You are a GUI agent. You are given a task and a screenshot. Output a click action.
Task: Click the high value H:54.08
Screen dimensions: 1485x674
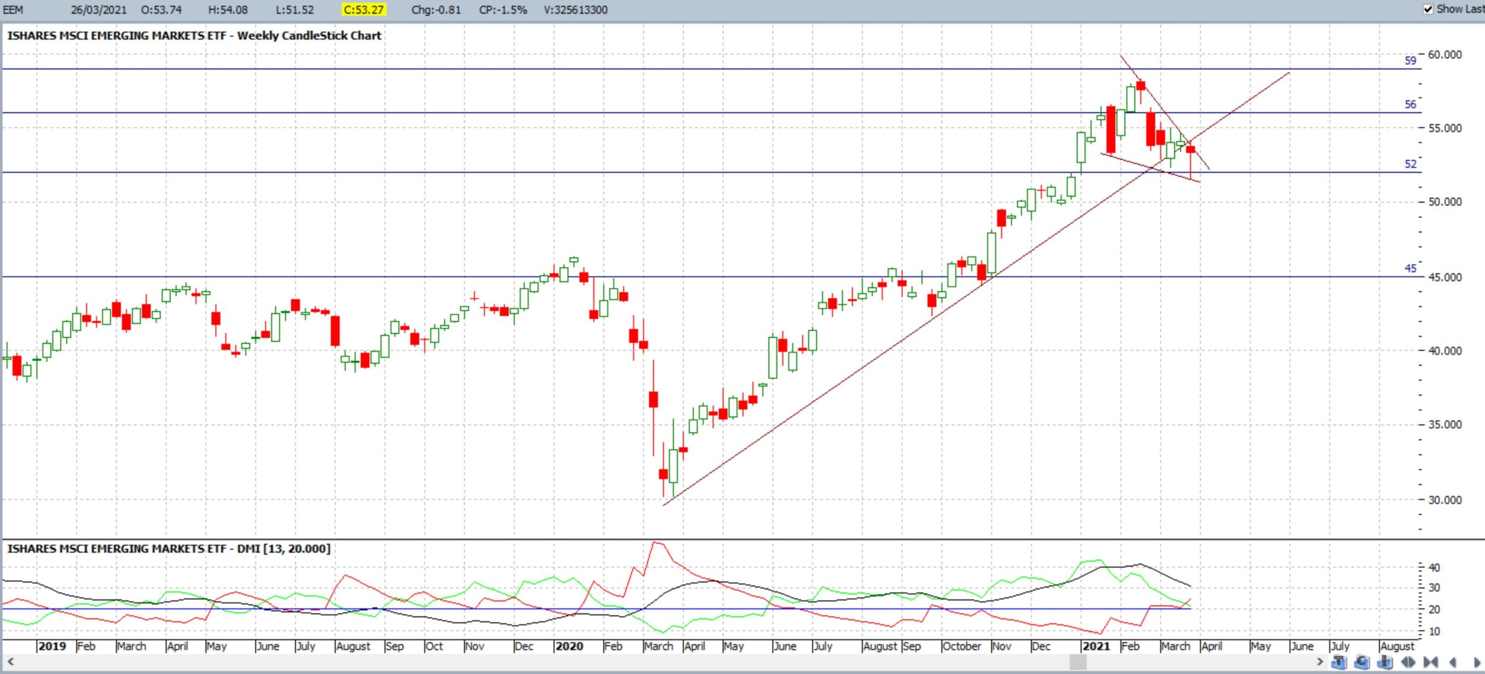pos(228,10)
